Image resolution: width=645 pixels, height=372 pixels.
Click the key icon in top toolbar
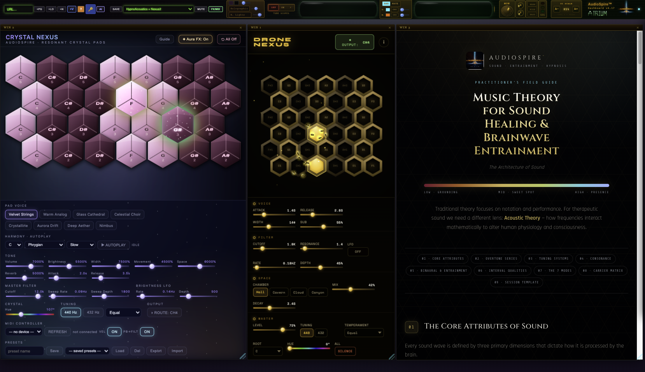coord(91,9)
